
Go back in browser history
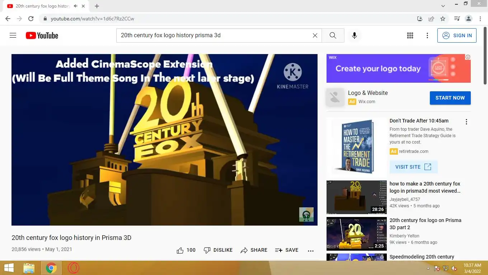[x=8, y=19]
